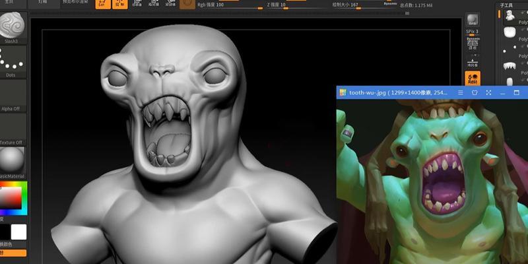The height and width of the screenshot is (264, 528).
Task: Select the character bust subtool thumbnail
Action: 510,15
